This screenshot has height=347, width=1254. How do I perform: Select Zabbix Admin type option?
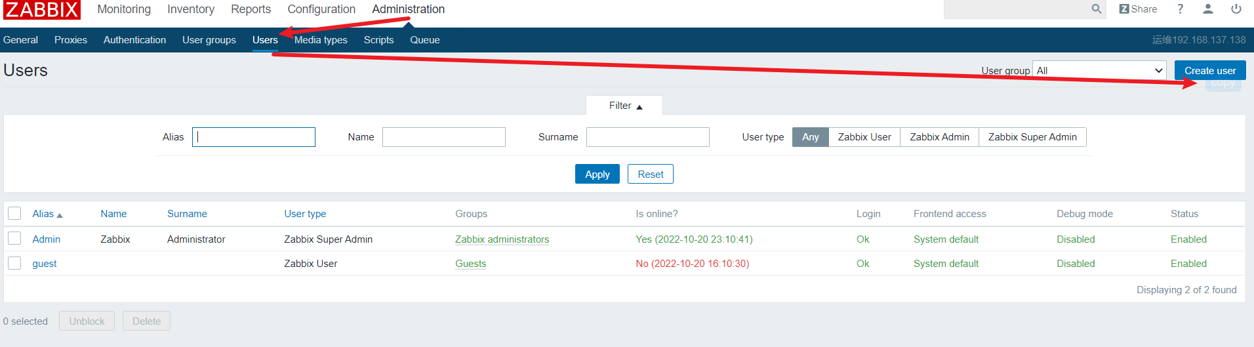click(939, 137)
